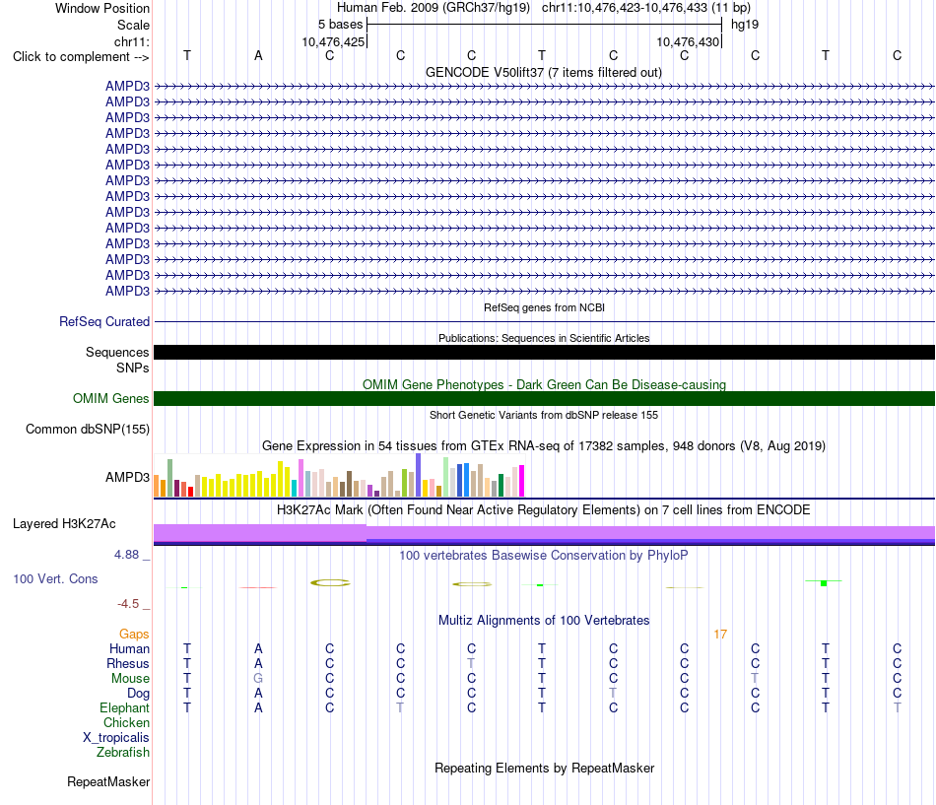
Task: Click the Window Position label
Action: click(x=102, y=8)
